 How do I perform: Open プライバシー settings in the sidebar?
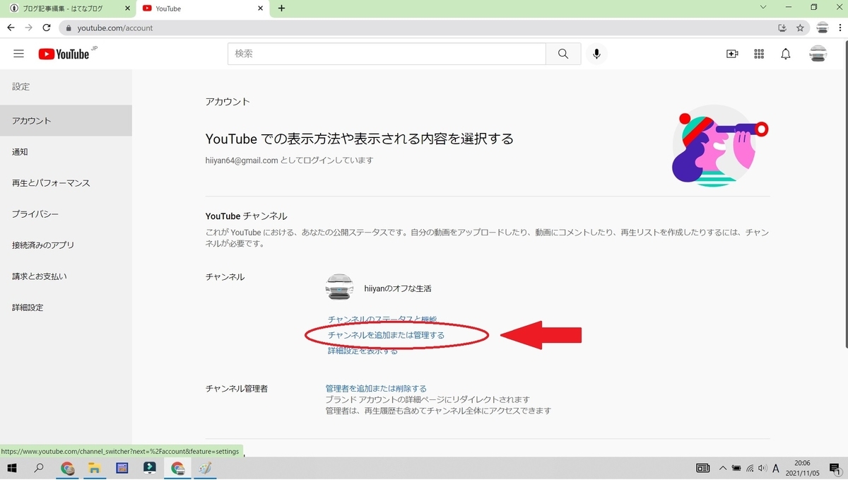click(66, 214)
